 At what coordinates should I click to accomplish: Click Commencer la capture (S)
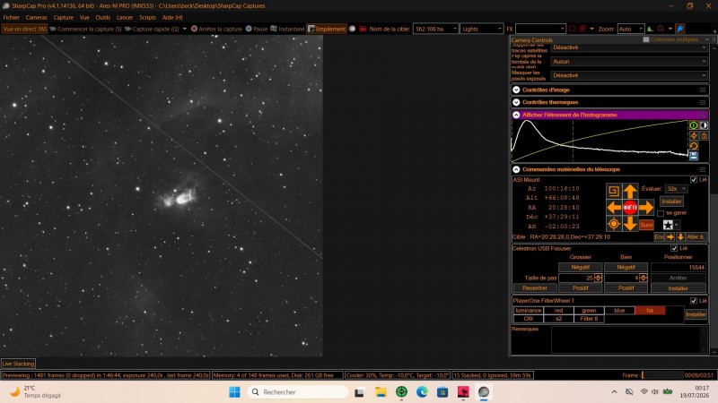(85, 29)
